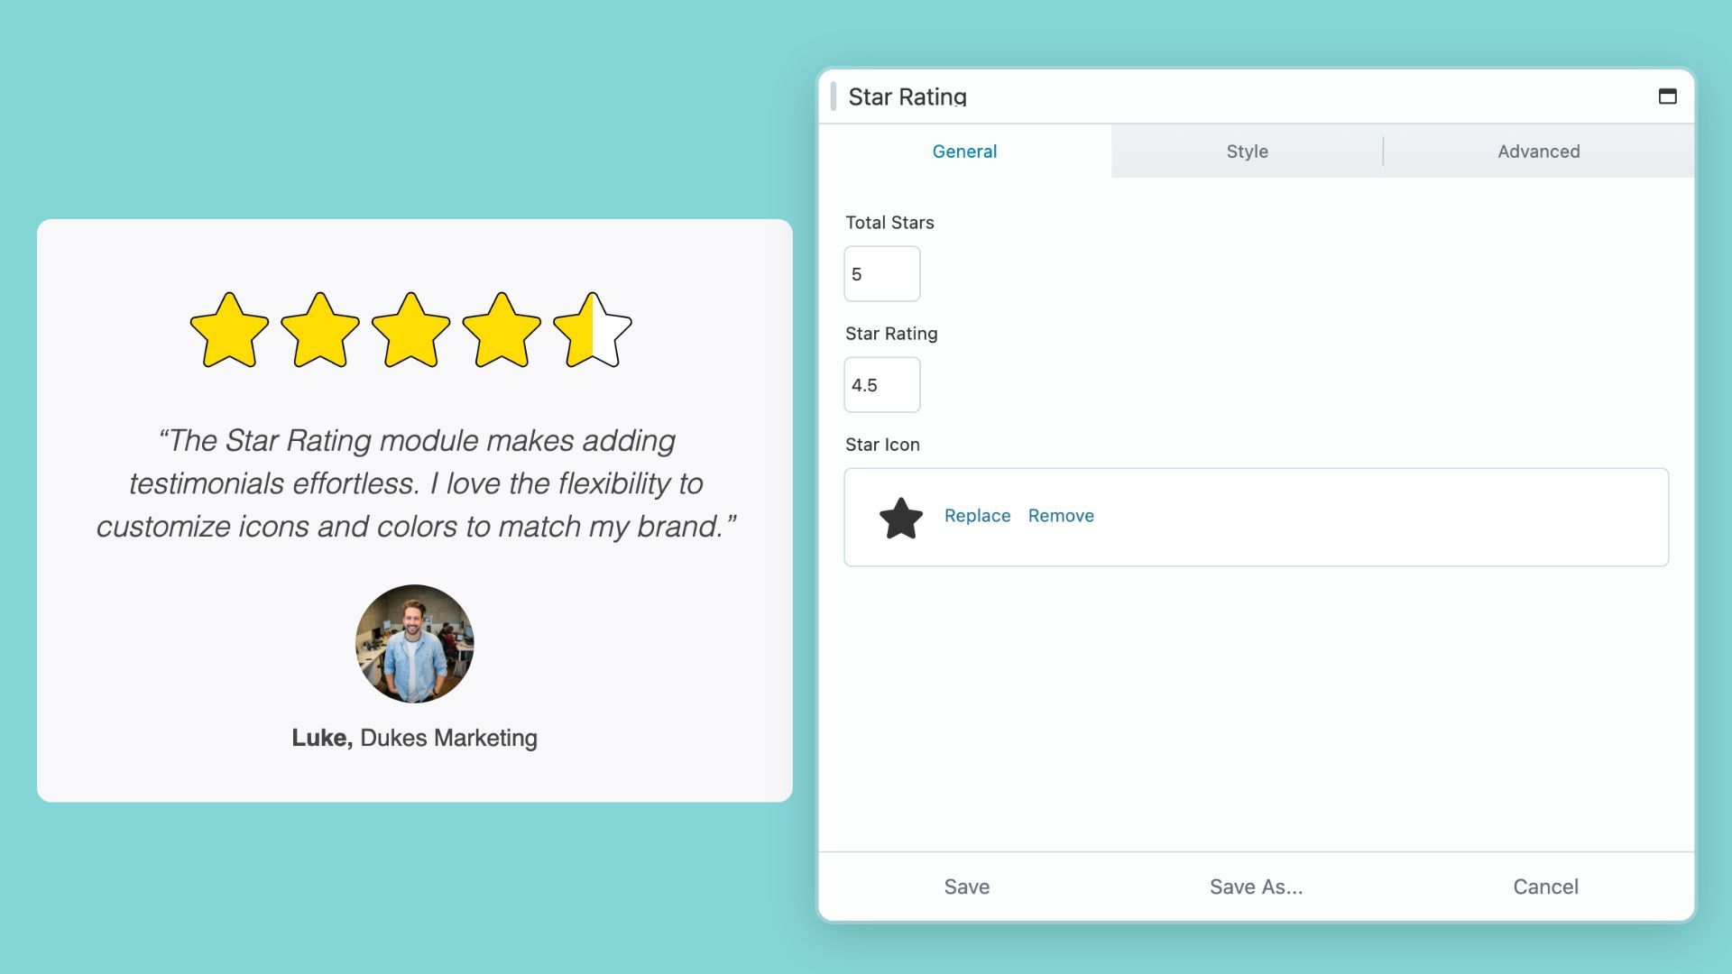Viewport: 1732px width, 974px height.
Task: Click the Luke, Dukes Marketing attribution text
Action: click(x=414, y=737)
